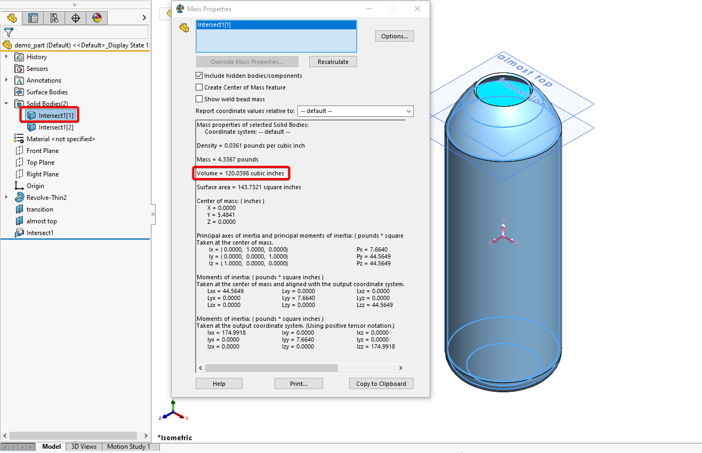Screen dimensions: 702x453
Task: Click the Px = 7.6640 value
Action: [372, 249]
